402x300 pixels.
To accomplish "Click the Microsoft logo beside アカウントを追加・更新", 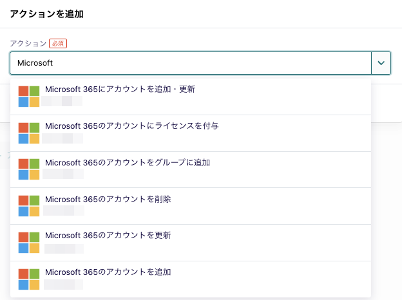I will point(29,97).
